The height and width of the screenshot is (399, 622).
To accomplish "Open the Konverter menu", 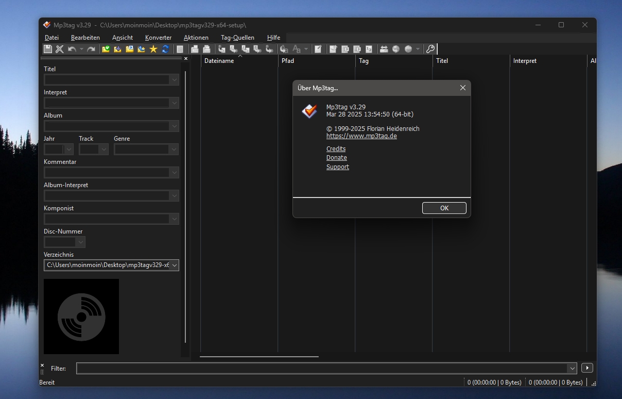I will click(x=158, y=38).
